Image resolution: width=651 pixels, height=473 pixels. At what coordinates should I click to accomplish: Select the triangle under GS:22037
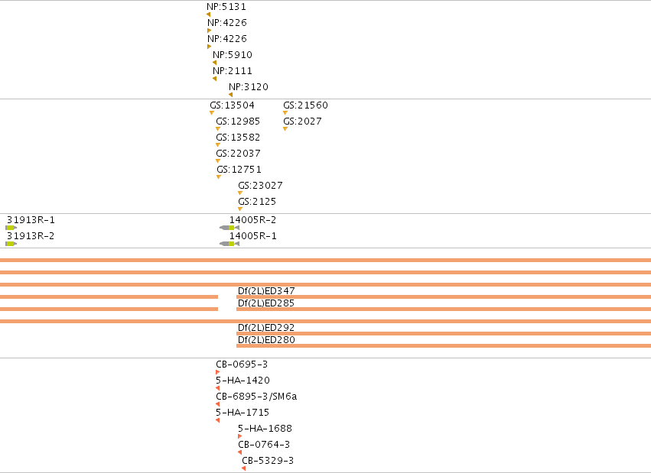pyautogui.click(x=218, y=160)
